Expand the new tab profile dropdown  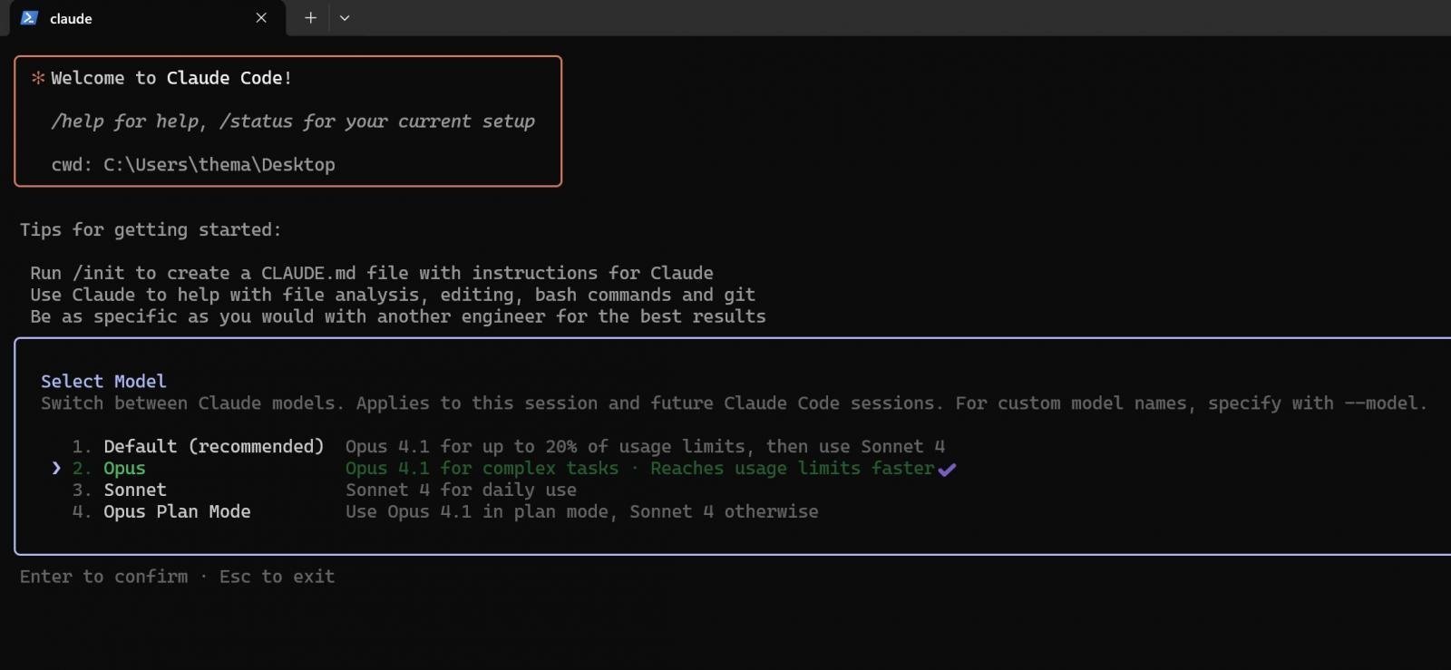[x=345, y=18]
